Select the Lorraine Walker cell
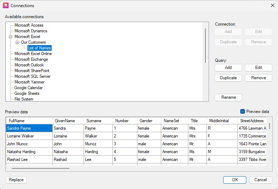Image resolution: width=278 pixels, height=189 pixels. 29,136
